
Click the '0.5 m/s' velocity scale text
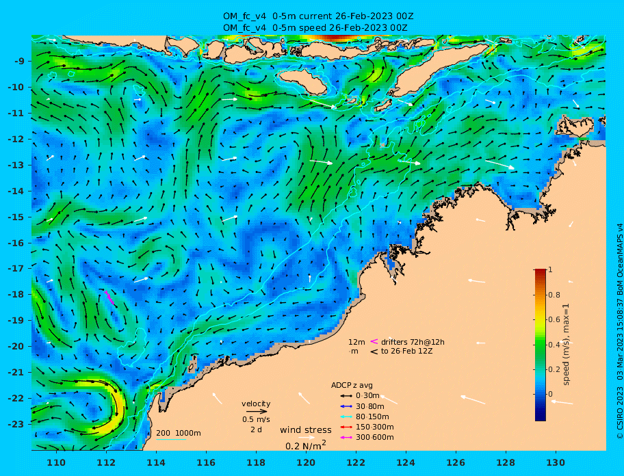tap(256, 419)
